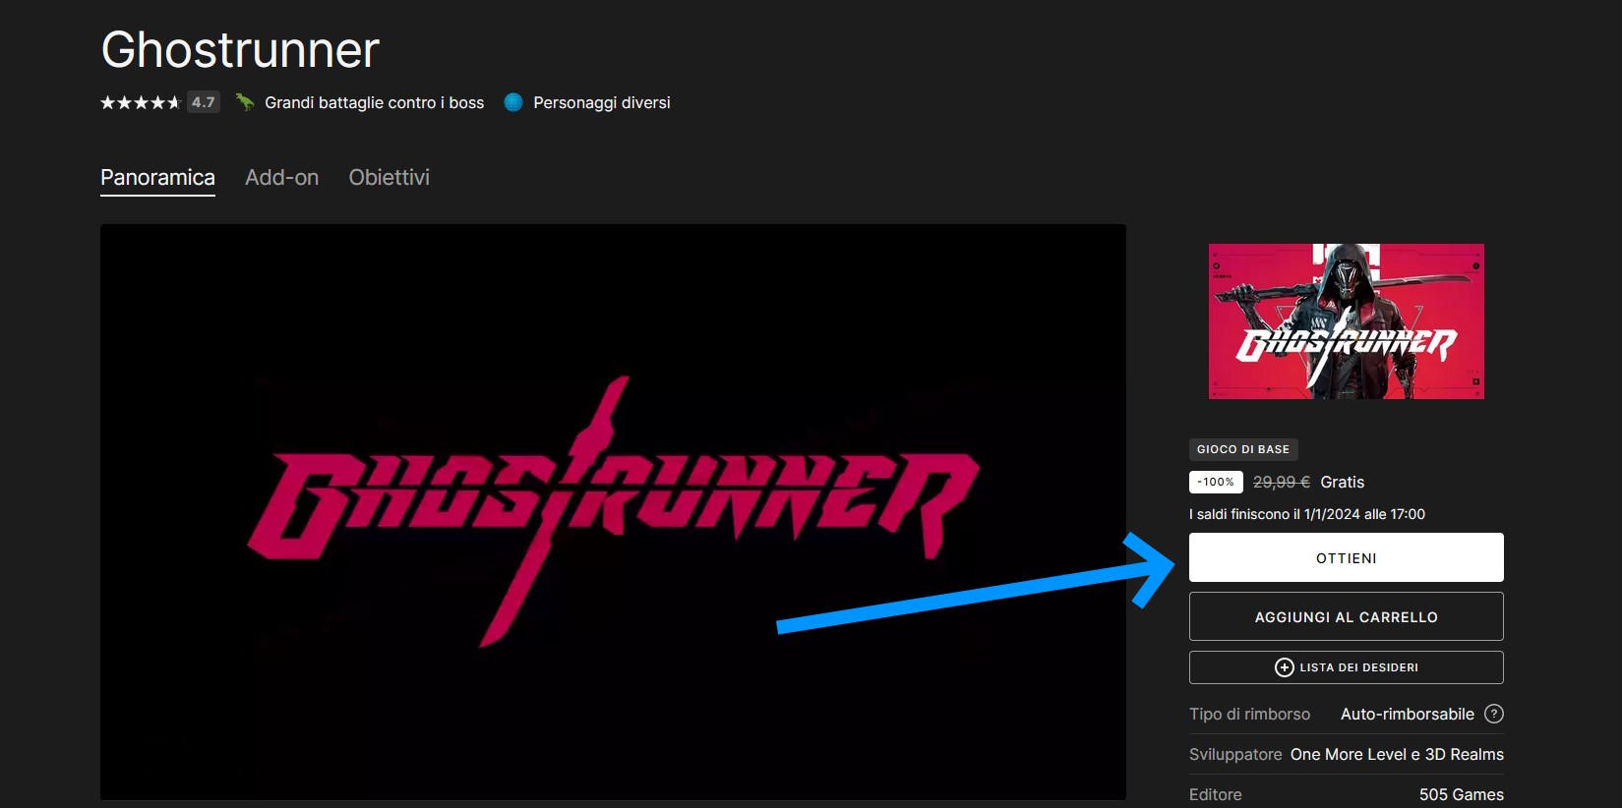Click the blue globe diverse characters icon
The image size is (1622, 808).
(x=513, y=102)
